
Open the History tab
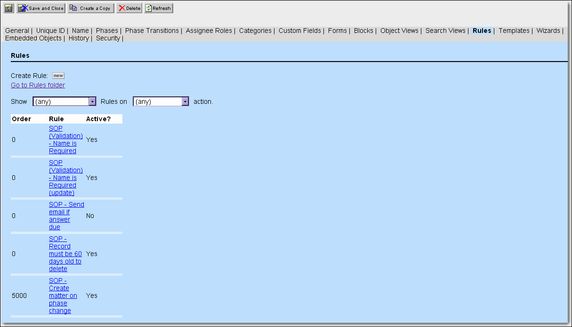(x=79, y=38)
